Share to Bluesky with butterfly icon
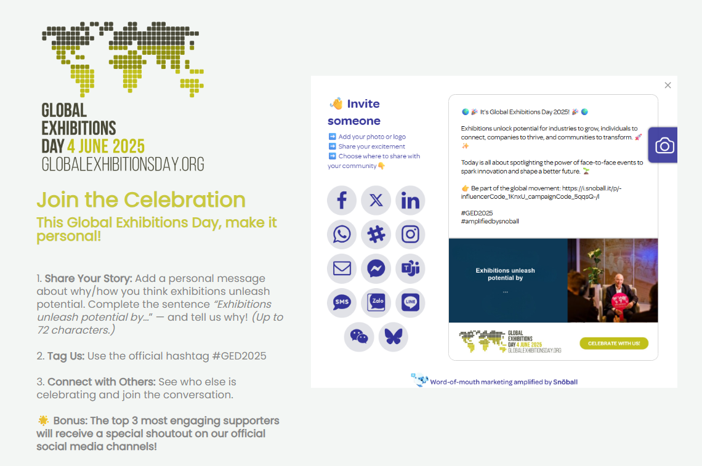This screenshot has height=466, width=702. click(x=393, y=337)
